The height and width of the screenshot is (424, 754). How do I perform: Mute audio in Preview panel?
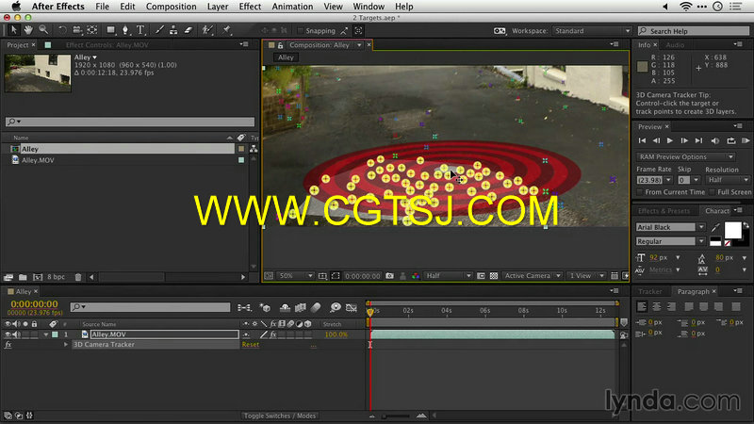tap(715, 140)
